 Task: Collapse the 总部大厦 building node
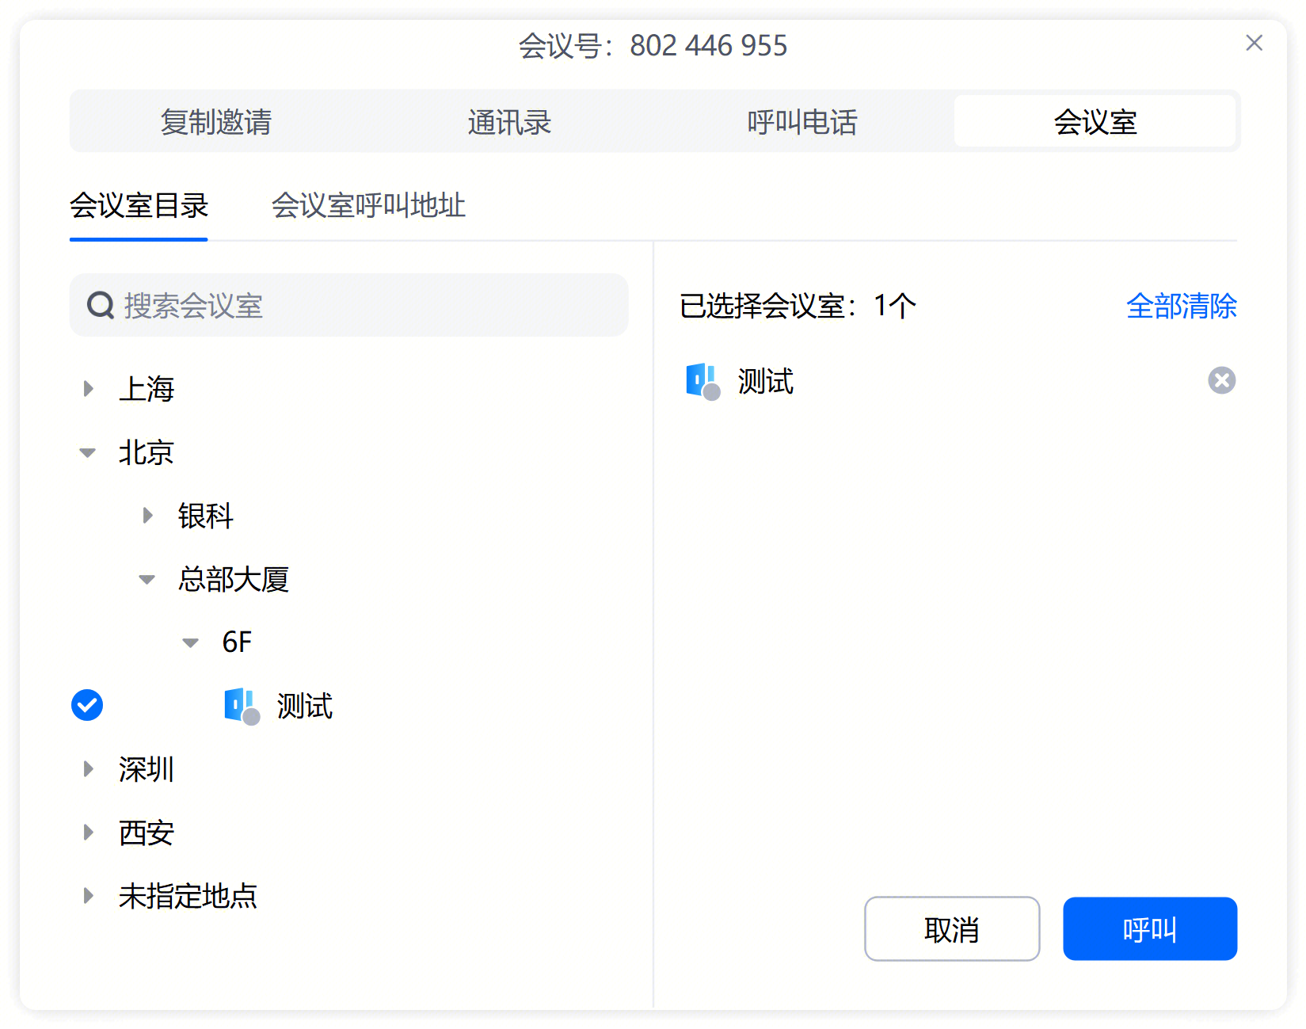(x=147, y=580)
